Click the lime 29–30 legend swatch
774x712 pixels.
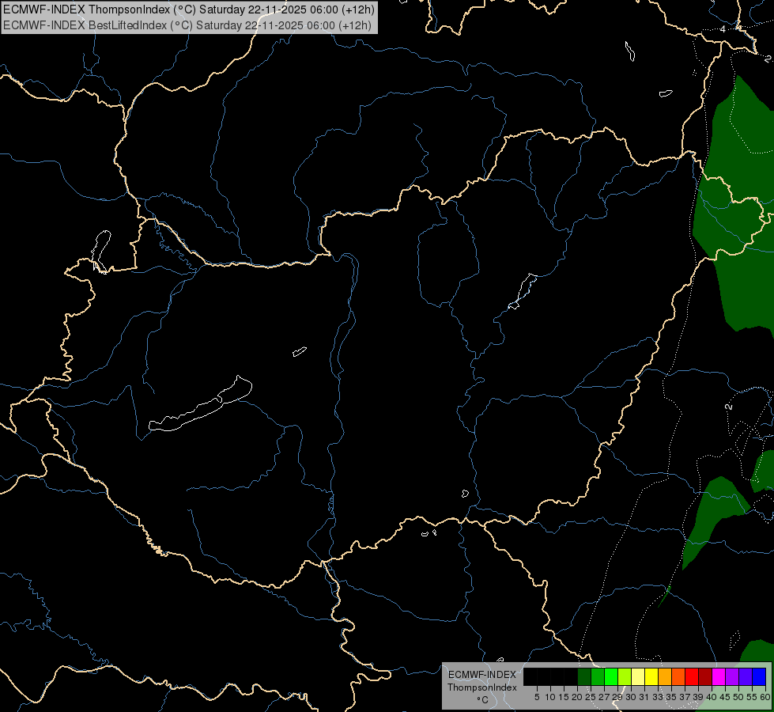pyautogui.click(x=625, y=676)
